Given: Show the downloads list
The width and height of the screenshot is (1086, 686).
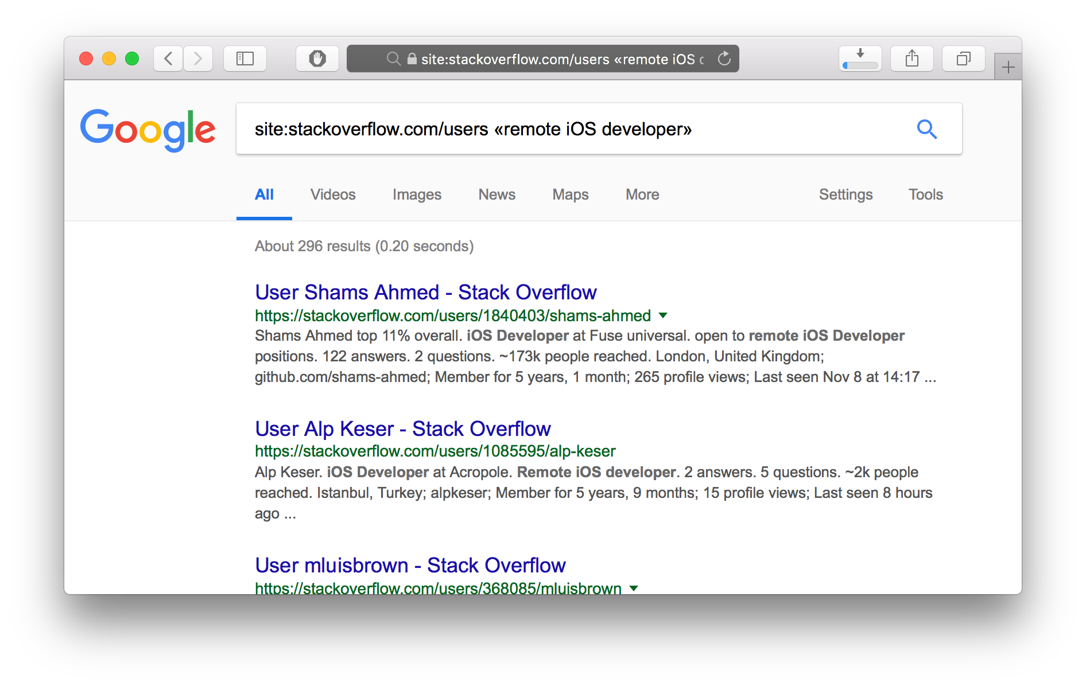Looking at the screenshot, I should tap(860, 59).
